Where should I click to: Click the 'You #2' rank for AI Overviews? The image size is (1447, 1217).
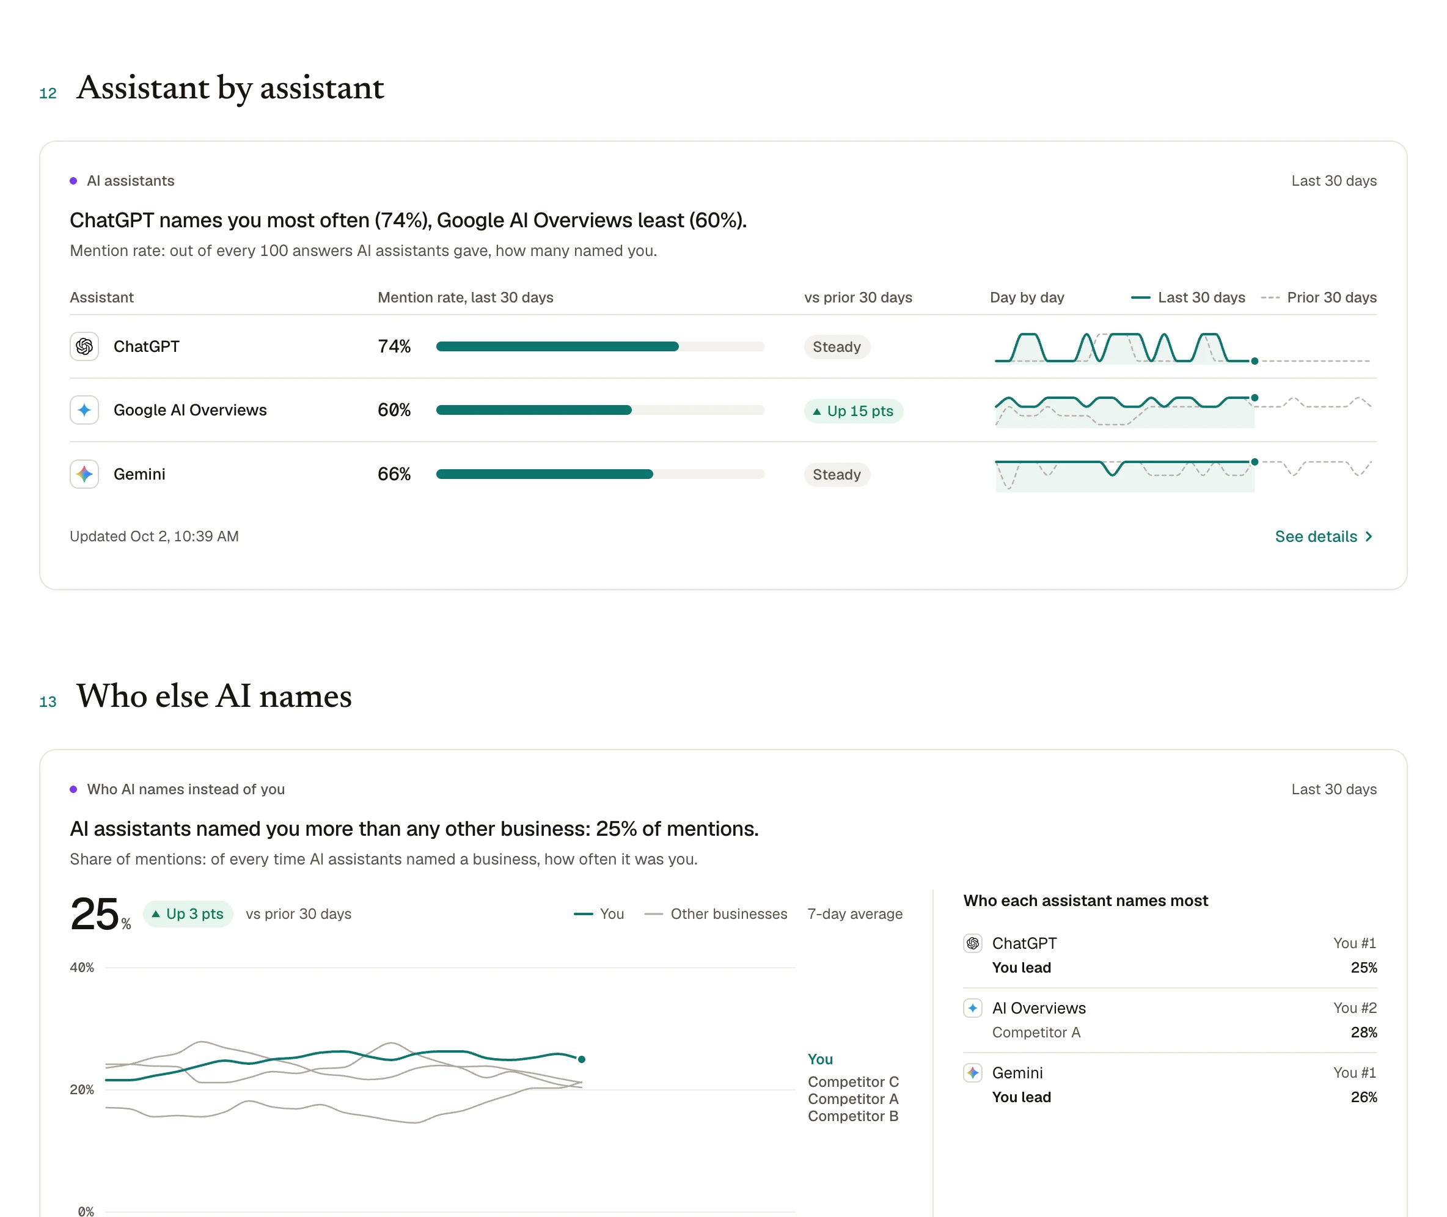click(1355, 1008)
